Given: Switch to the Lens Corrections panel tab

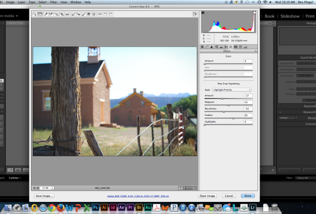Looking at the screenshot, I should [x=226, y=46].
